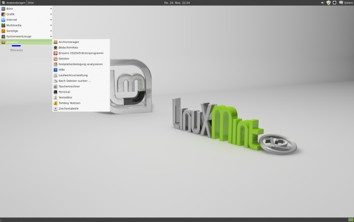Open the Golem user menu

click(x=348, y=3)
